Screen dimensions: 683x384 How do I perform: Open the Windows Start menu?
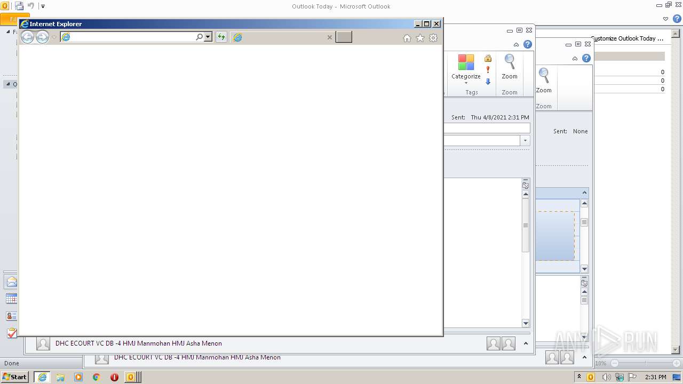(14, 377)
